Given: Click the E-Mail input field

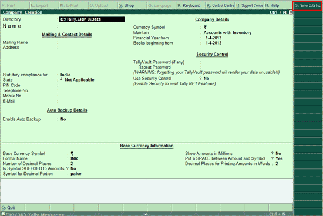Looking at the screenshot, I should [x=92, y=102].
